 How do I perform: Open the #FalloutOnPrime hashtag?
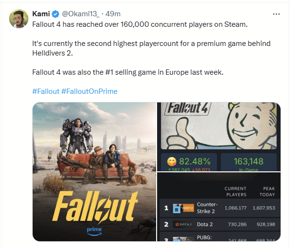click(x=89, y=91)
